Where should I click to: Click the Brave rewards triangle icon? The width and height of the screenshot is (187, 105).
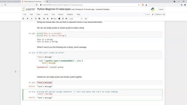[146, 5]
